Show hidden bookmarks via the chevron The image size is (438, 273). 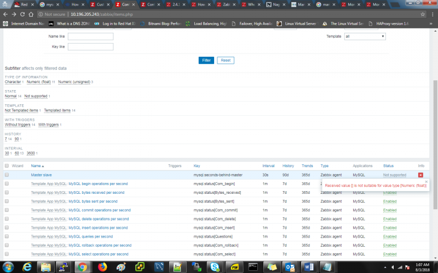click(431, 23)
